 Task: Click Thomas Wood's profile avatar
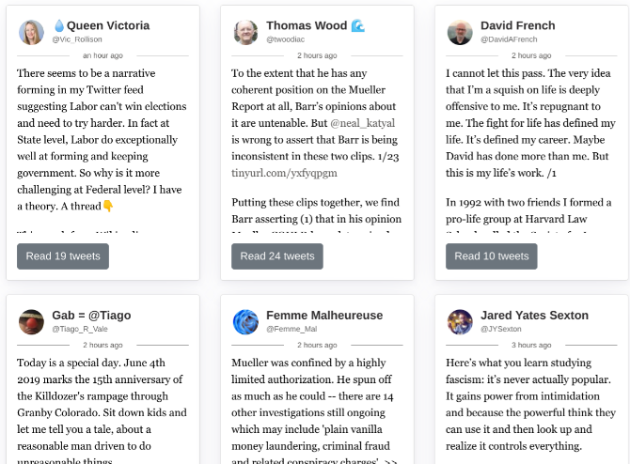pyautogui.click(x=245, y=33)
